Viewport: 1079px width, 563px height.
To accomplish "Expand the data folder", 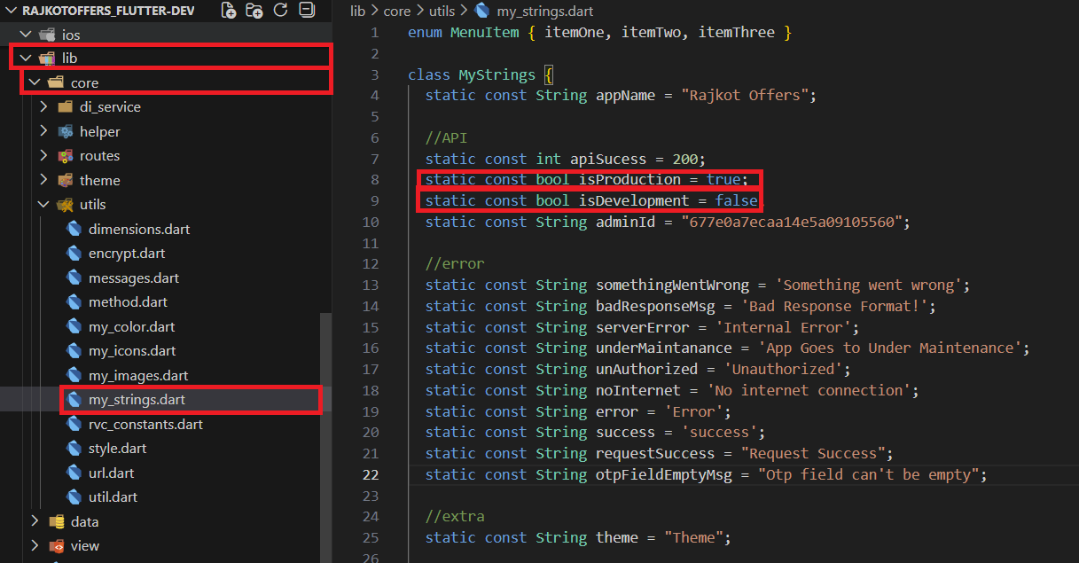I will tap(35, 522).
